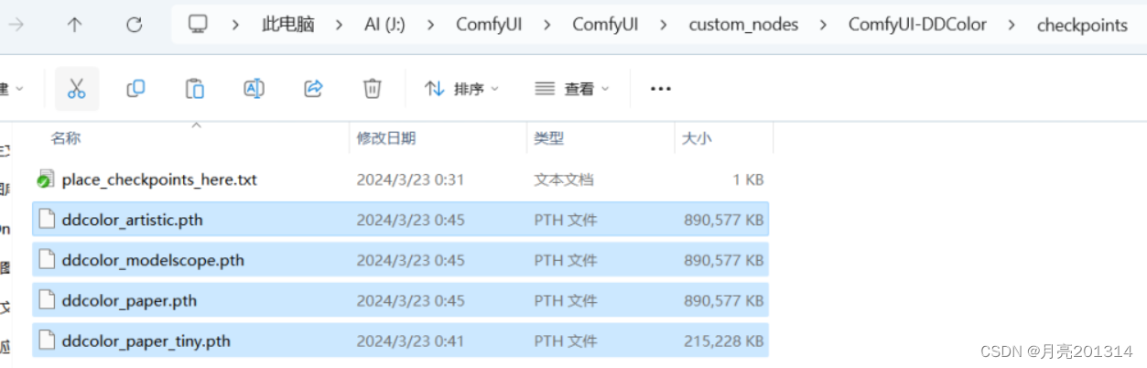Open the 排序 sort menu

tap(462, 89)
